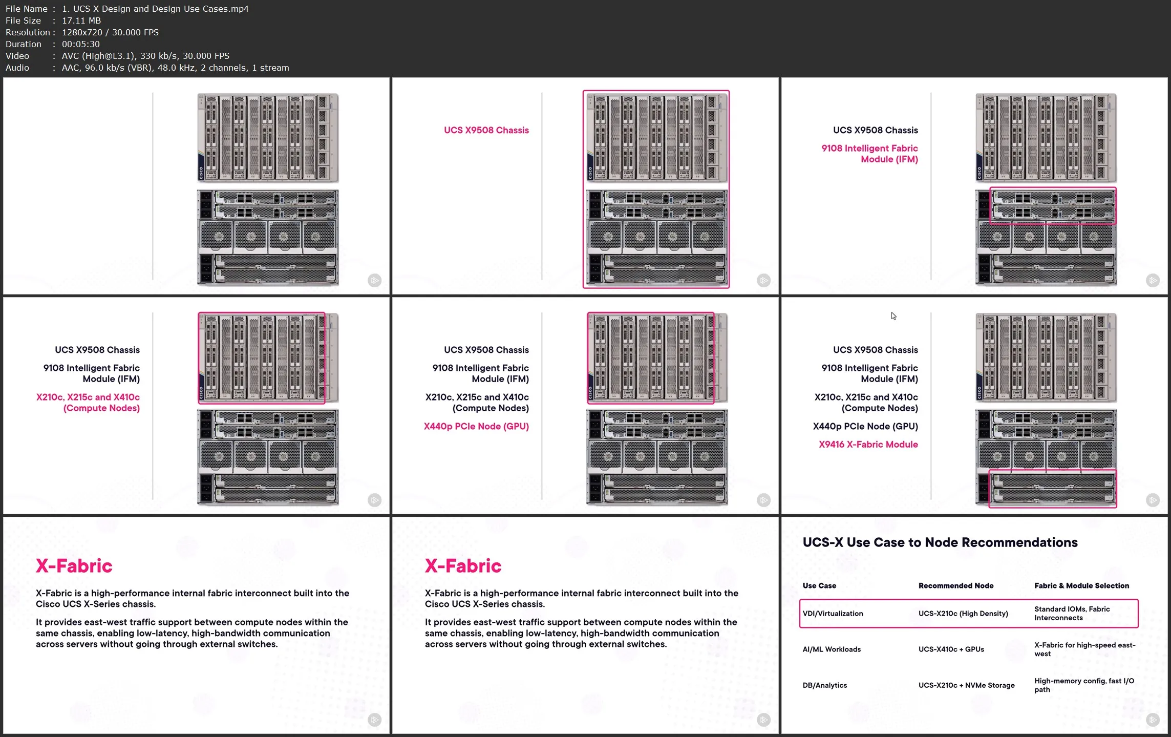This screenshot has height=737, width=1171.
Task: Click the pink 'X210c, X215c and X410c (Compute Nodes)' label
Action: [88, 403]
